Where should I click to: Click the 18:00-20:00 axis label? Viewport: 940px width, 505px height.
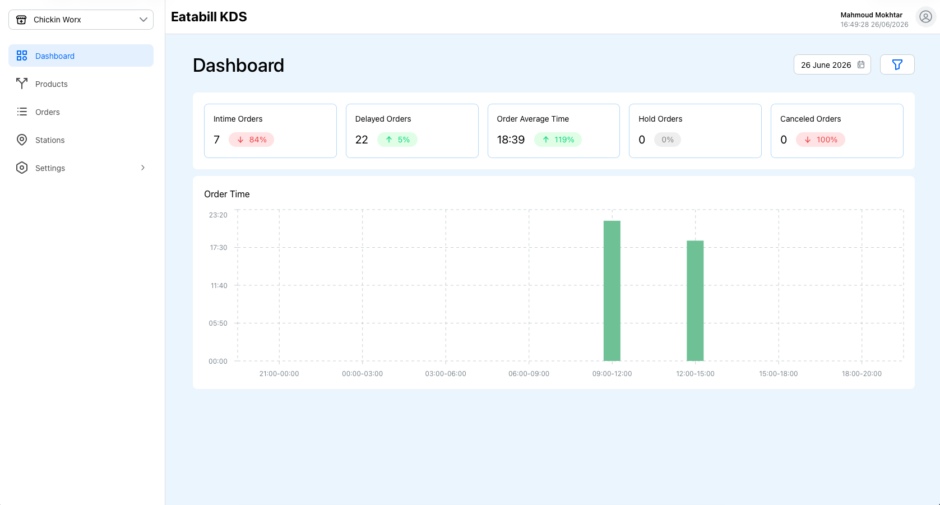point(862,373)
